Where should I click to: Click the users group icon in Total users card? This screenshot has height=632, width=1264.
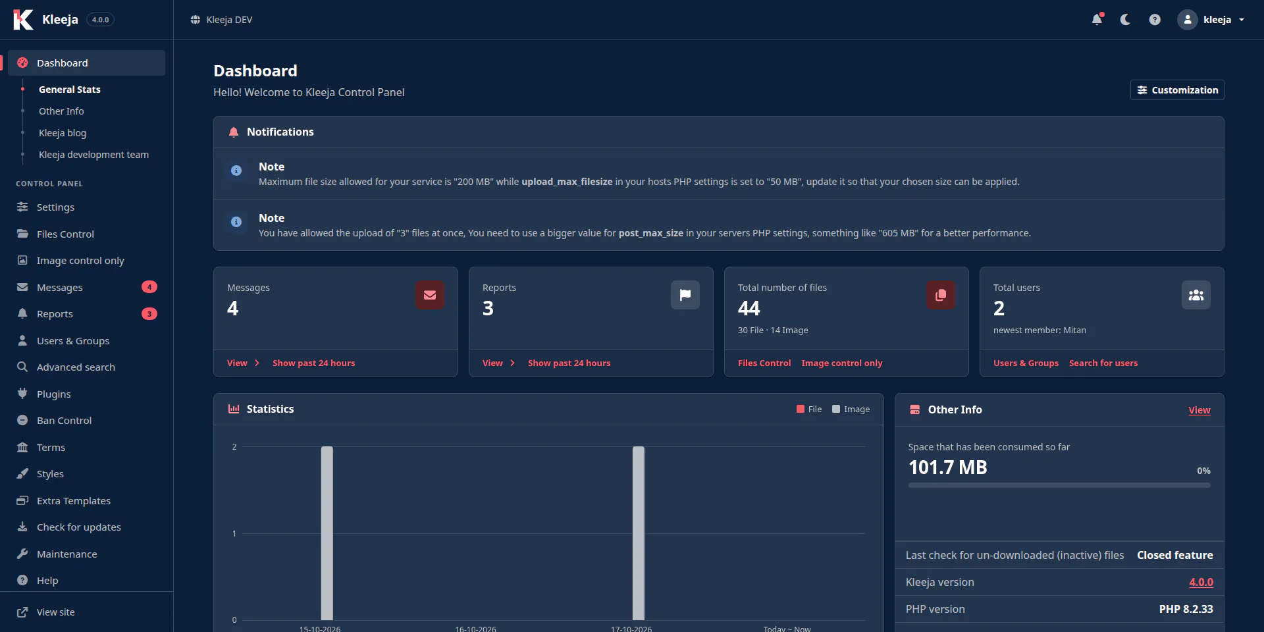point(1196,295)
